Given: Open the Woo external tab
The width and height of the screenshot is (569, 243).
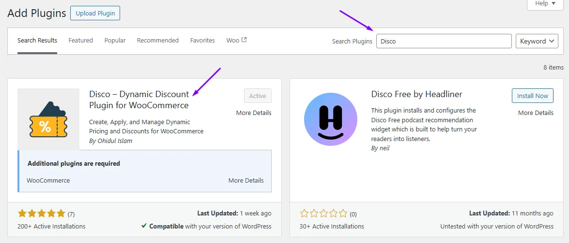Looking at the screenshot, I should click(x=236, y=41).
